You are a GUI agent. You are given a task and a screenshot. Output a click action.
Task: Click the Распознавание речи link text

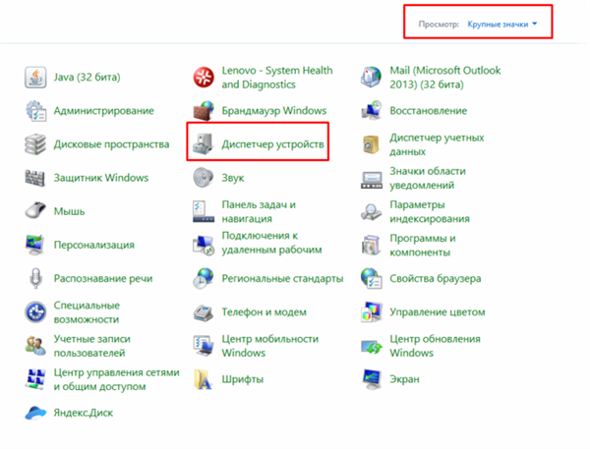click(x=103, y=278)
